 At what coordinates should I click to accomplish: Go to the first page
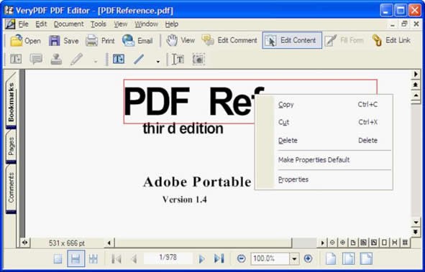coord(116,259)
